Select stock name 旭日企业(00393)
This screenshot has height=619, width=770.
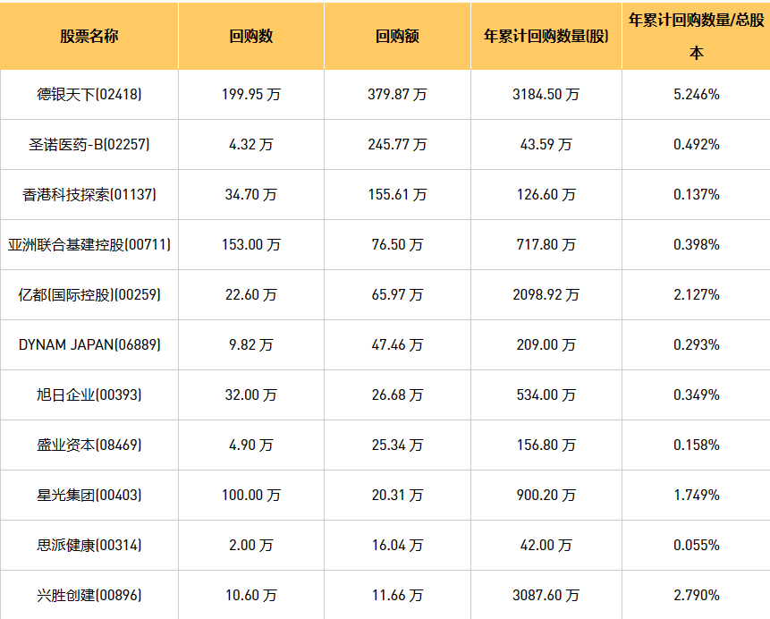(x=89, y=395)
